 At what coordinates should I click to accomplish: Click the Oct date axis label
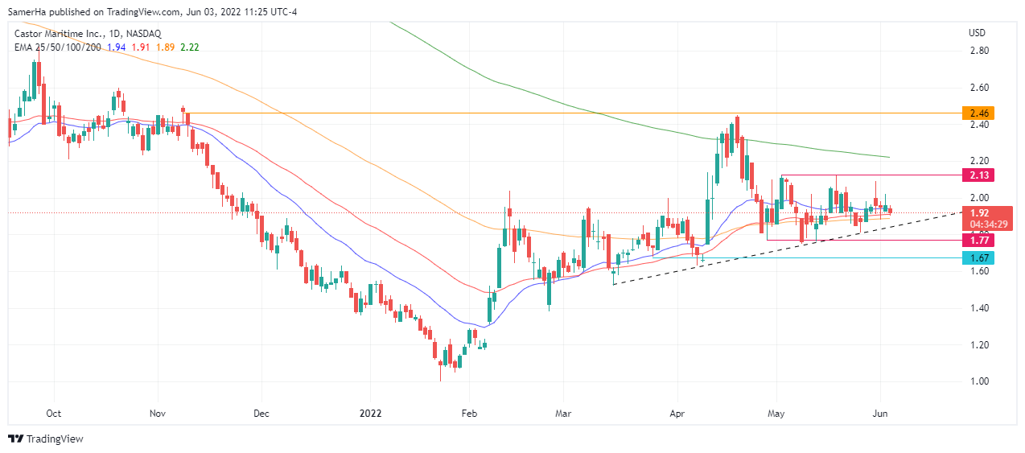(x=54, y=414)
